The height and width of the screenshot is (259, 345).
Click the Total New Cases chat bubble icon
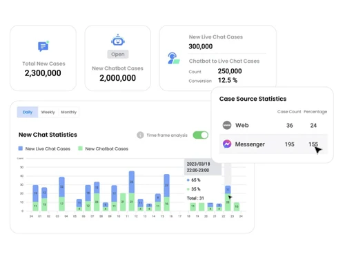(x=43, y=46)
